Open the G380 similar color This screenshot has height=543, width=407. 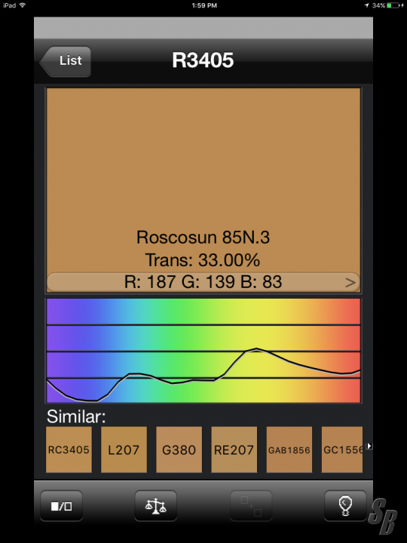pos(179,449)
